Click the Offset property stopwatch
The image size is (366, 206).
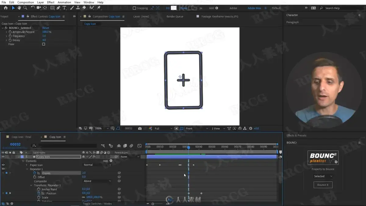click(x=34, y=177)
